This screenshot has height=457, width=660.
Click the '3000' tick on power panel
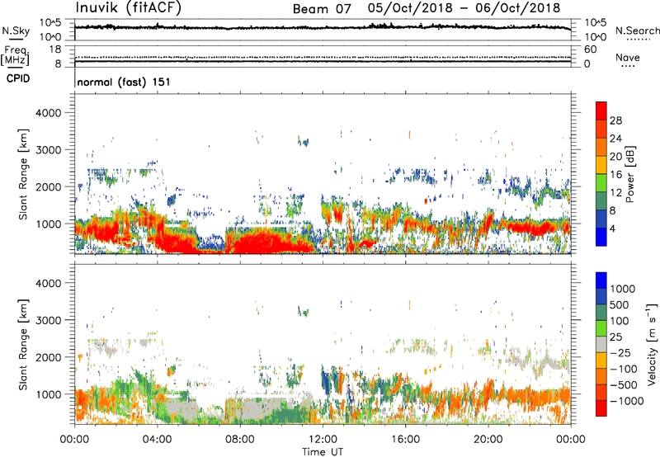click(x=48, y=150)
